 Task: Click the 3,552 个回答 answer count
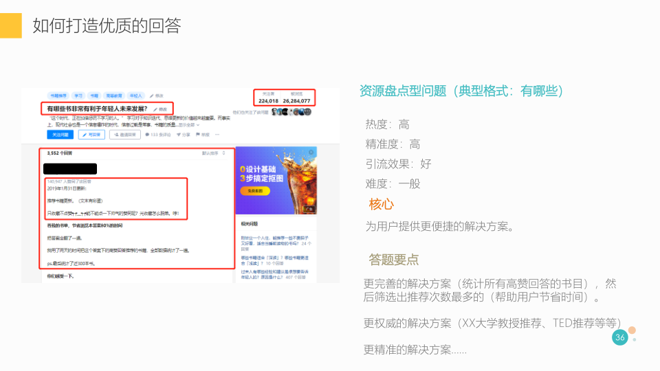click(x=60, y=153)
